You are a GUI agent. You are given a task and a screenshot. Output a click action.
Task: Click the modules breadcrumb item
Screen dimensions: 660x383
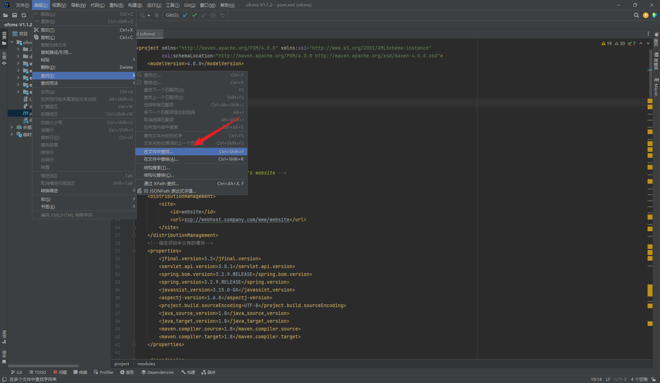[146, 364]
